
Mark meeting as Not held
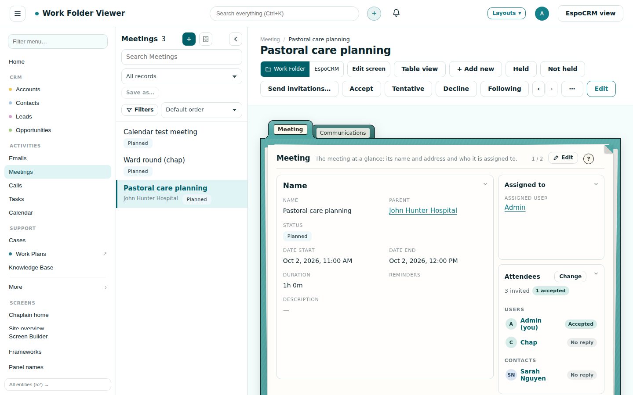pos(562,69)
